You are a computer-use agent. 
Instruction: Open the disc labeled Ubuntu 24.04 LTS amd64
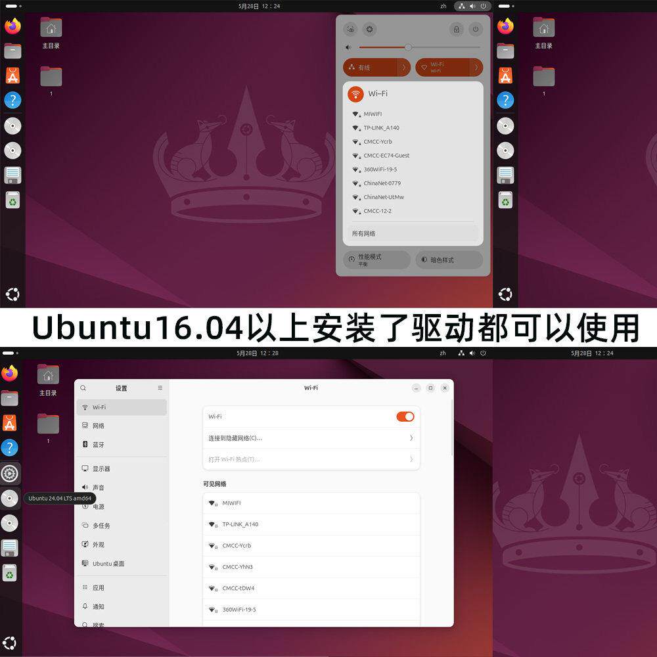[10, 498]
